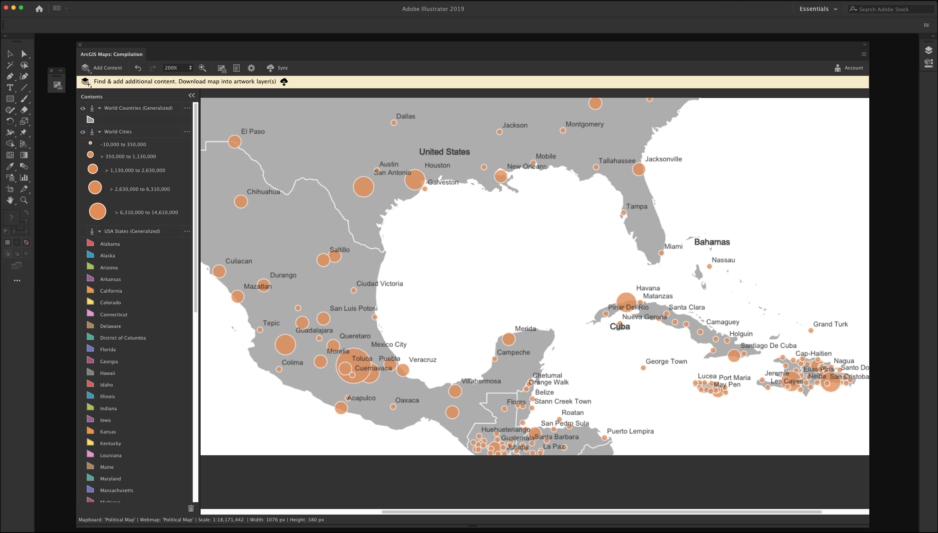
Task: Collapse the USA States (Generalized) layer
Action: (100, 232)
